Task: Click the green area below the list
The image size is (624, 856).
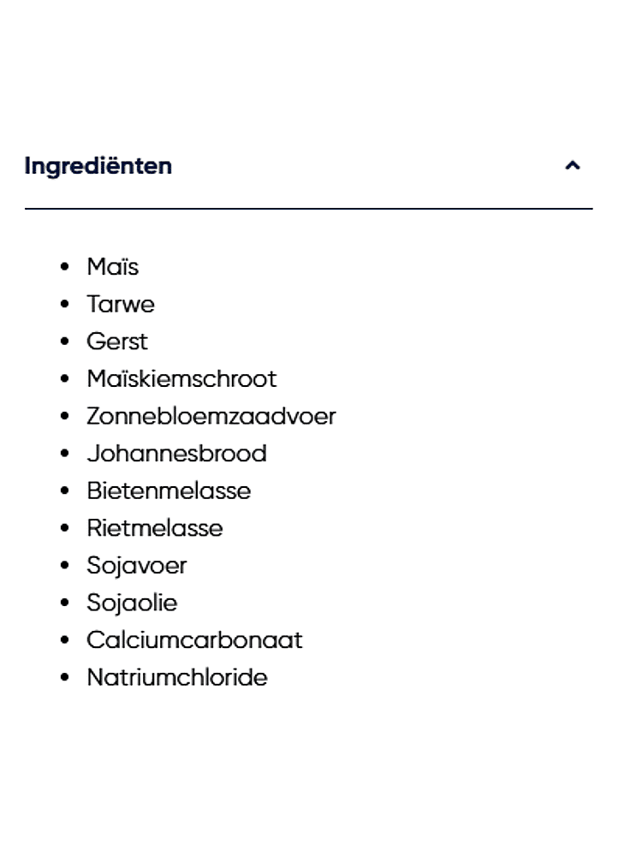Action: pyautogui.click(x=312, y=786)
